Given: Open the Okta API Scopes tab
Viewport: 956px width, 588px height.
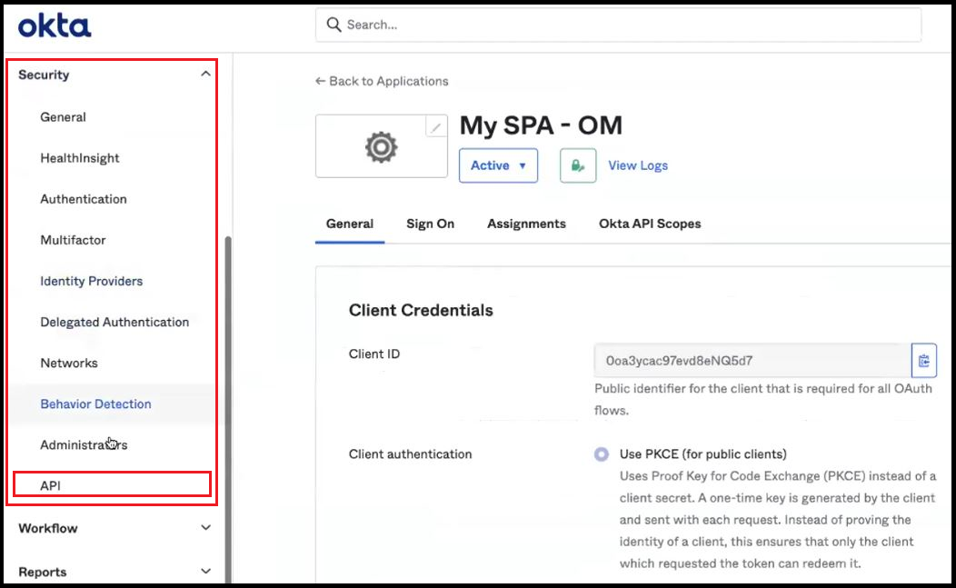Looking at the screenshot, I should click(649, 223).
